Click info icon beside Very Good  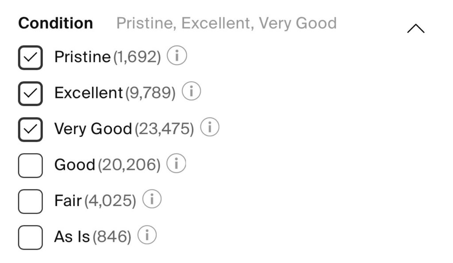210,128
